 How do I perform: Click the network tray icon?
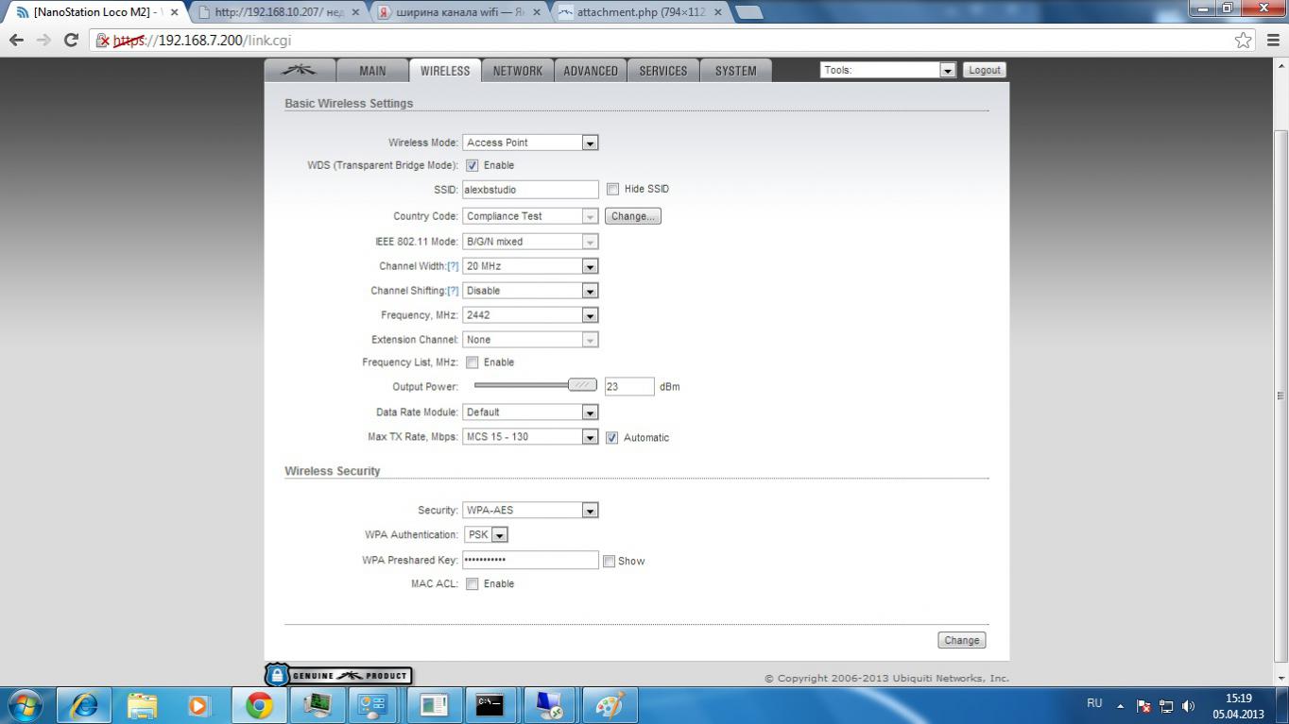[1166, 706]
